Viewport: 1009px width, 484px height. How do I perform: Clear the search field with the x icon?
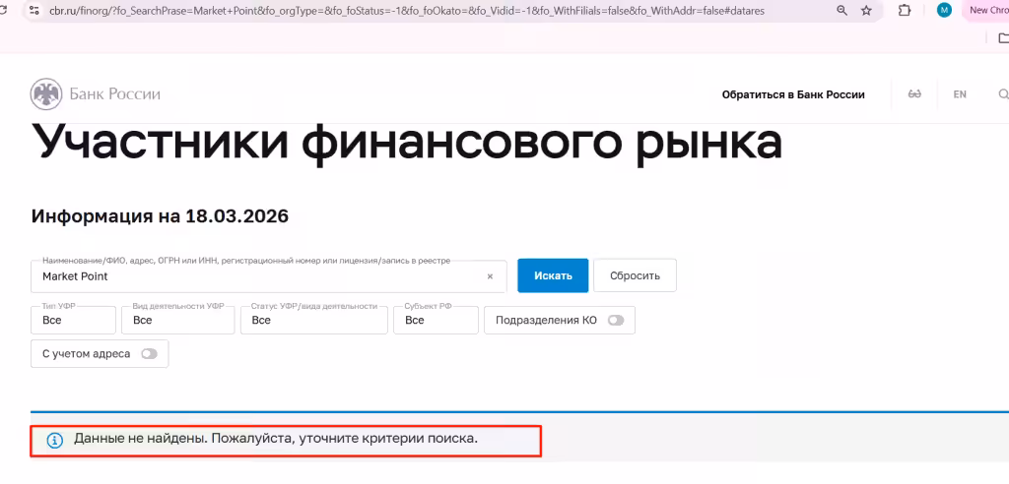[x=490, y=276]
